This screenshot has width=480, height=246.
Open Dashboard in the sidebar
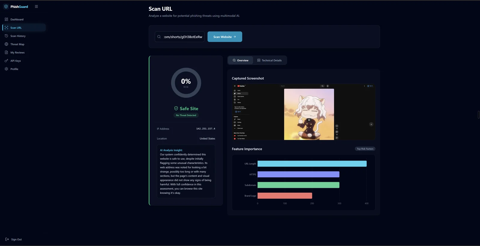coord(24,19)
